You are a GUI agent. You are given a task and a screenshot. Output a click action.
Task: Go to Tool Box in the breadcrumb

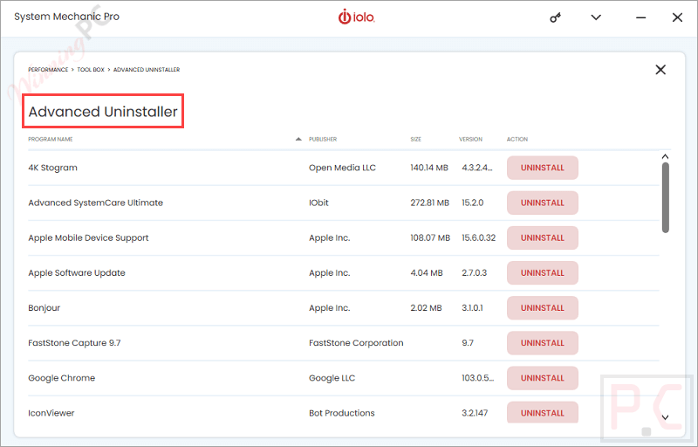[x=91, y=70]
